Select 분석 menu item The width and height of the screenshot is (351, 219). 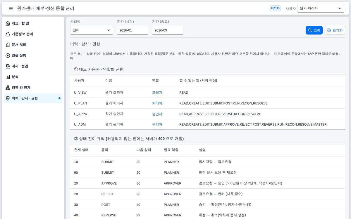(x=33, y=77)
